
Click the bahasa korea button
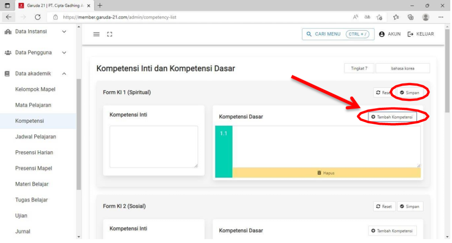point(403,68)
